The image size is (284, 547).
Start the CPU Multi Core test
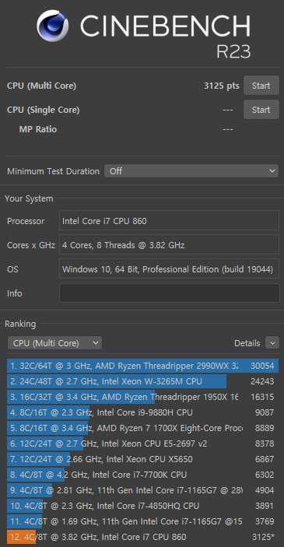point(261,86)
